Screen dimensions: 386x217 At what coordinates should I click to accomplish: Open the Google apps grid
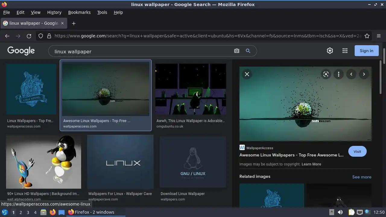coord(345,51)
